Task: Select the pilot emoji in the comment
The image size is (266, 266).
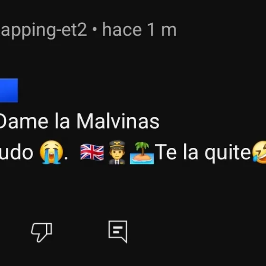Action: click(117, 152)
